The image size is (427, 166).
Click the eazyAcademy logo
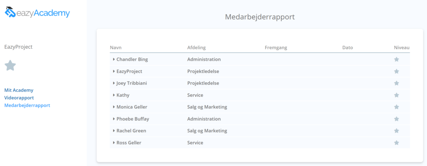[37, 12]
